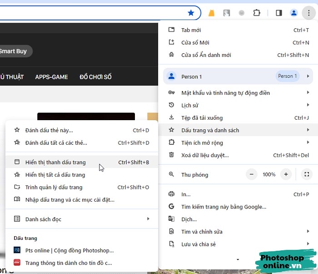Open Tệp đã tải xuống
318x274 pixels.
(238, 118)
